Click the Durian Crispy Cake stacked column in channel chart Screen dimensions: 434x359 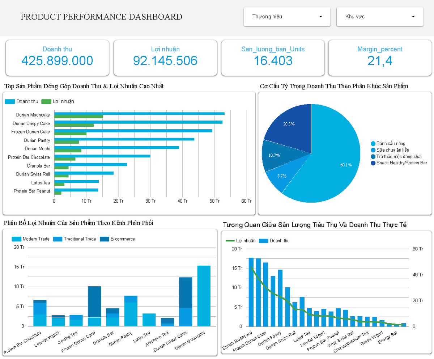(x=186, y=302)
